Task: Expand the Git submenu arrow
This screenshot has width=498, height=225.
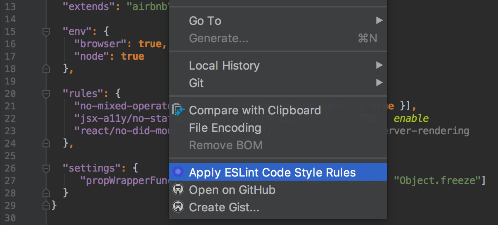Action: (379, 83)
